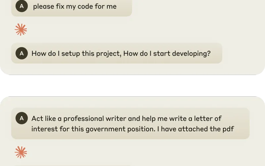
Task: Click the avatar beside "How do I setup" message
Action: [22, 53]
